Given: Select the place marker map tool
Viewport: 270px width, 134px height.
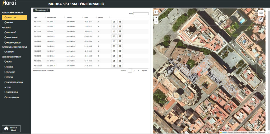Looking at the screenshot, I should 156,22.
